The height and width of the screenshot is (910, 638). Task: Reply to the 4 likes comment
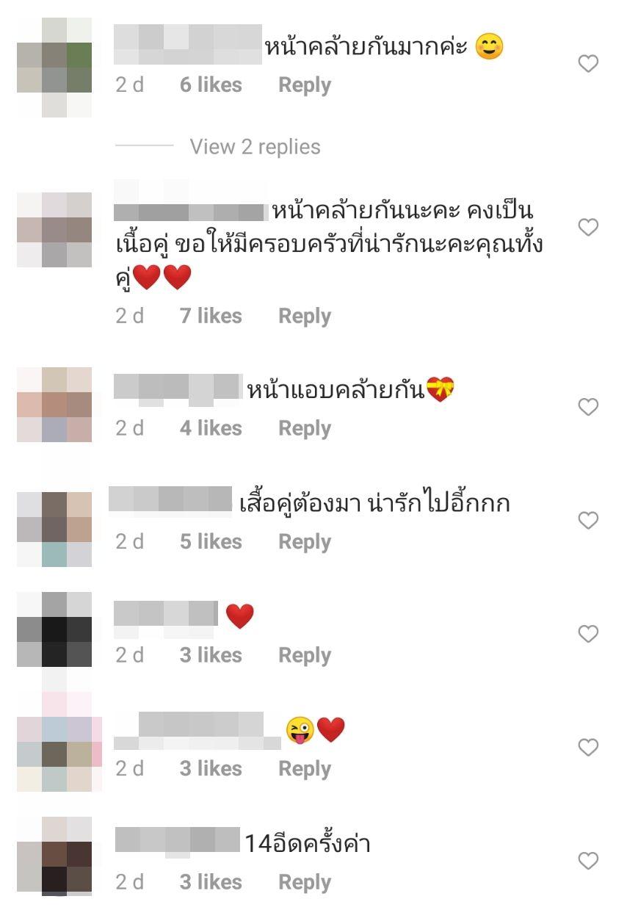tap(304, 428)
